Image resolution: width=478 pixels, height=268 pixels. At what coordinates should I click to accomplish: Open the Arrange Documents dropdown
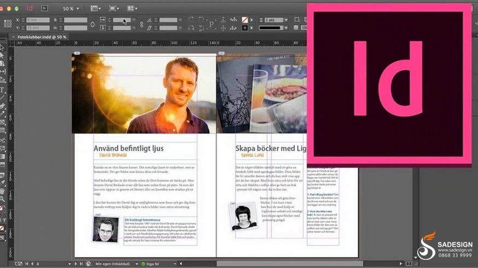[x=132, y=9]
